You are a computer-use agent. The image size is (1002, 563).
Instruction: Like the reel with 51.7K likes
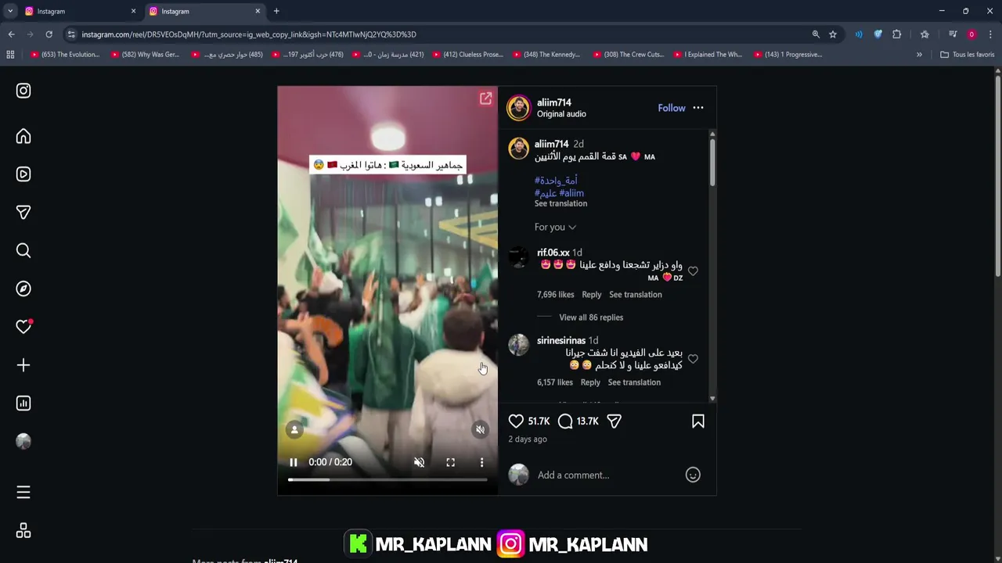(516, 421)
